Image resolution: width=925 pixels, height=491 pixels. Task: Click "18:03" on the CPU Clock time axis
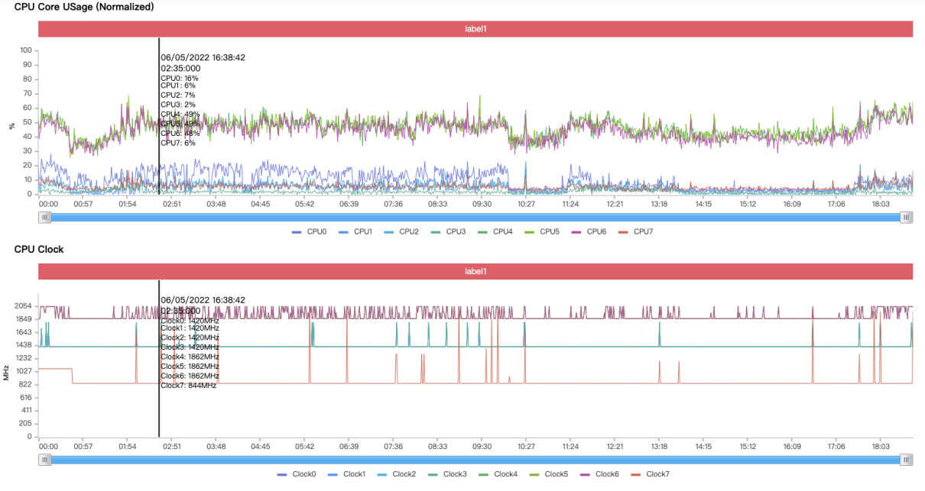[x=881, y=447]
